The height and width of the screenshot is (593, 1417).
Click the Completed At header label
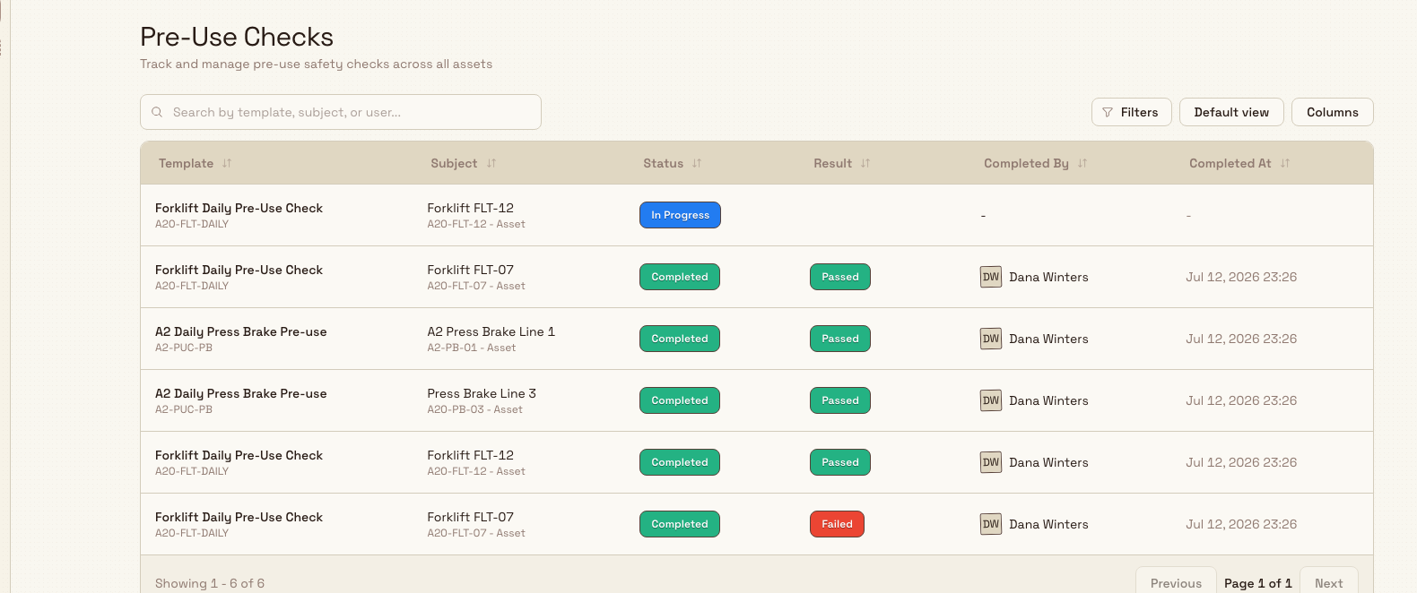1230,163
